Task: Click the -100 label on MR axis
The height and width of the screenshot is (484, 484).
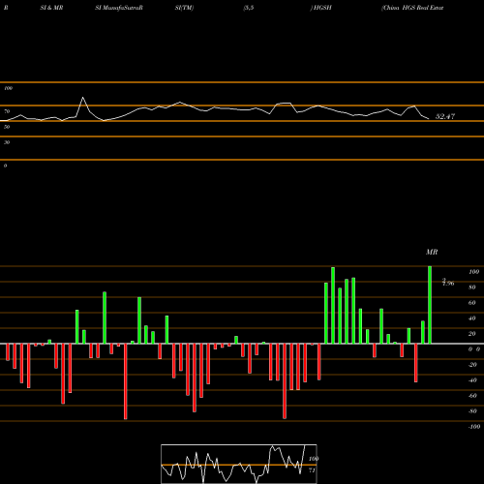Action: click(x=473, y=427)
